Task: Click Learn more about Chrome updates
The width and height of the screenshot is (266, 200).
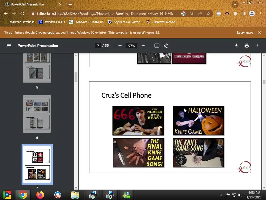Action: (x=245, y=33)
